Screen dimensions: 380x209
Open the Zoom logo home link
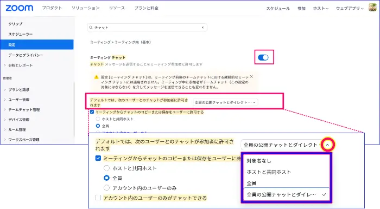pyautogui.click(x=20, y=8)
